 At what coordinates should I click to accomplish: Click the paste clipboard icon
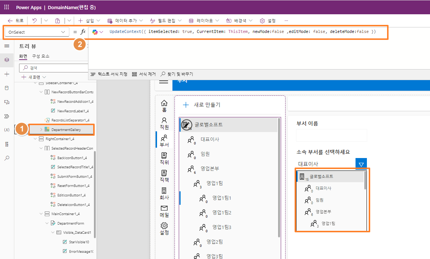pyautogui.click(x=58, y=20)
